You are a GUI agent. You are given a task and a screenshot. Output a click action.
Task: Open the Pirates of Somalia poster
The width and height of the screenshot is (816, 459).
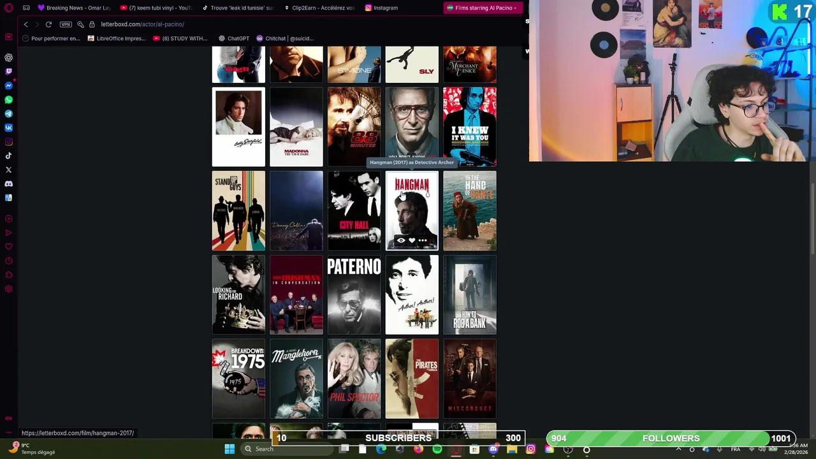coord(412,379)
